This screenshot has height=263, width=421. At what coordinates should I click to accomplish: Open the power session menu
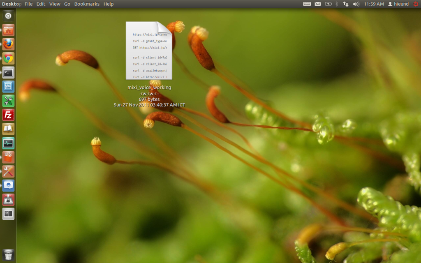[x=416, y=4]
